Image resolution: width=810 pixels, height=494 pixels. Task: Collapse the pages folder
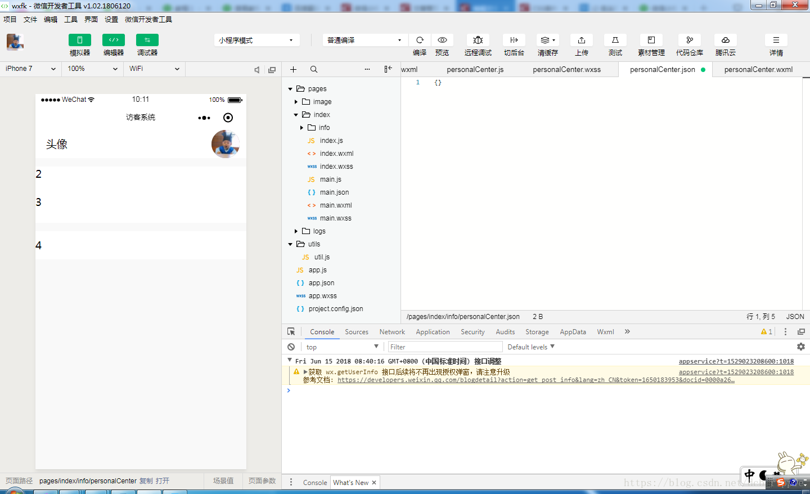[290, 89]
